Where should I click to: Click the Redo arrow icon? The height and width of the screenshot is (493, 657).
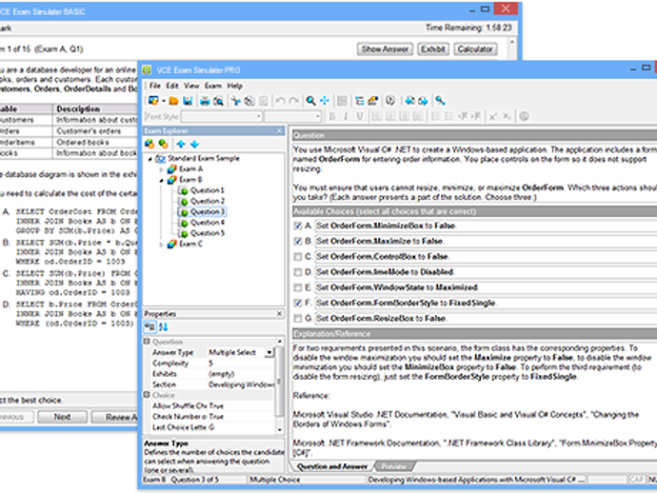(294, 101)
